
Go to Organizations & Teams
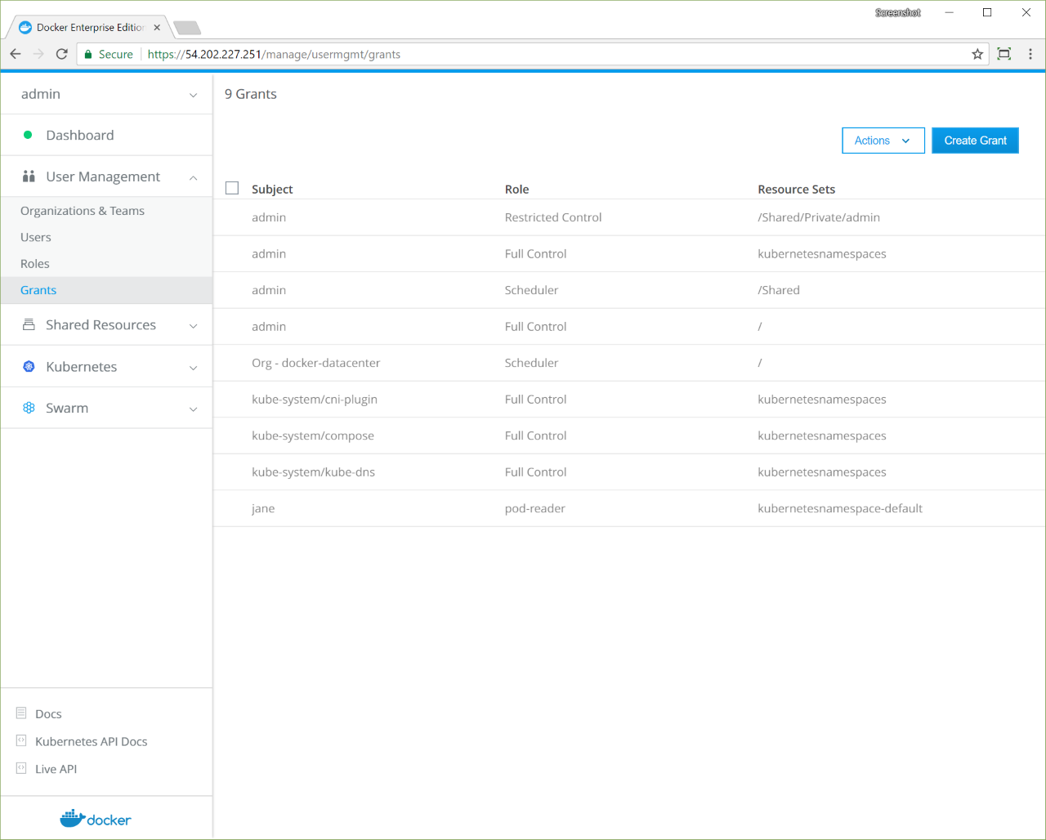pos(83,211)
